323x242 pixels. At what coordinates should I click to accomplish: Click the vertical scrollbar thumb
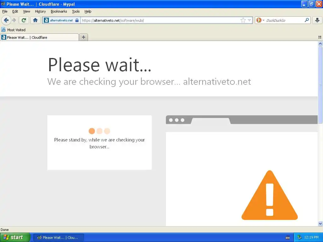(320, 84)
